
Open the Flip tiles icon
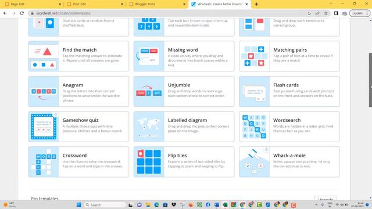click(x=149, y=162)
